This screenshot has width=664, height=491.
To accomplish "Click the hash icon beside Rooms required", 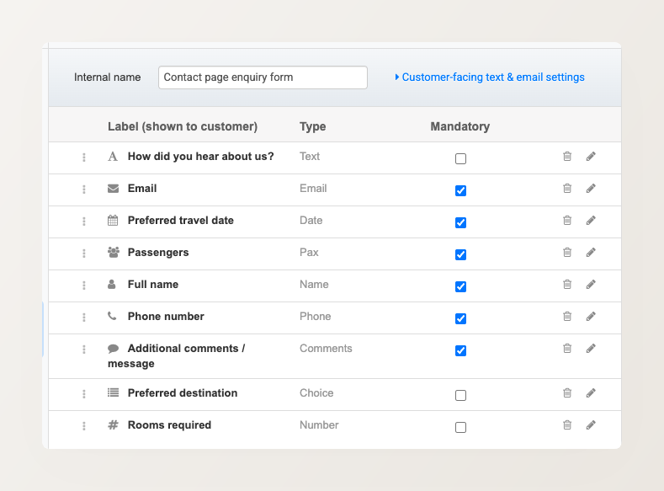I will point(113,424).
